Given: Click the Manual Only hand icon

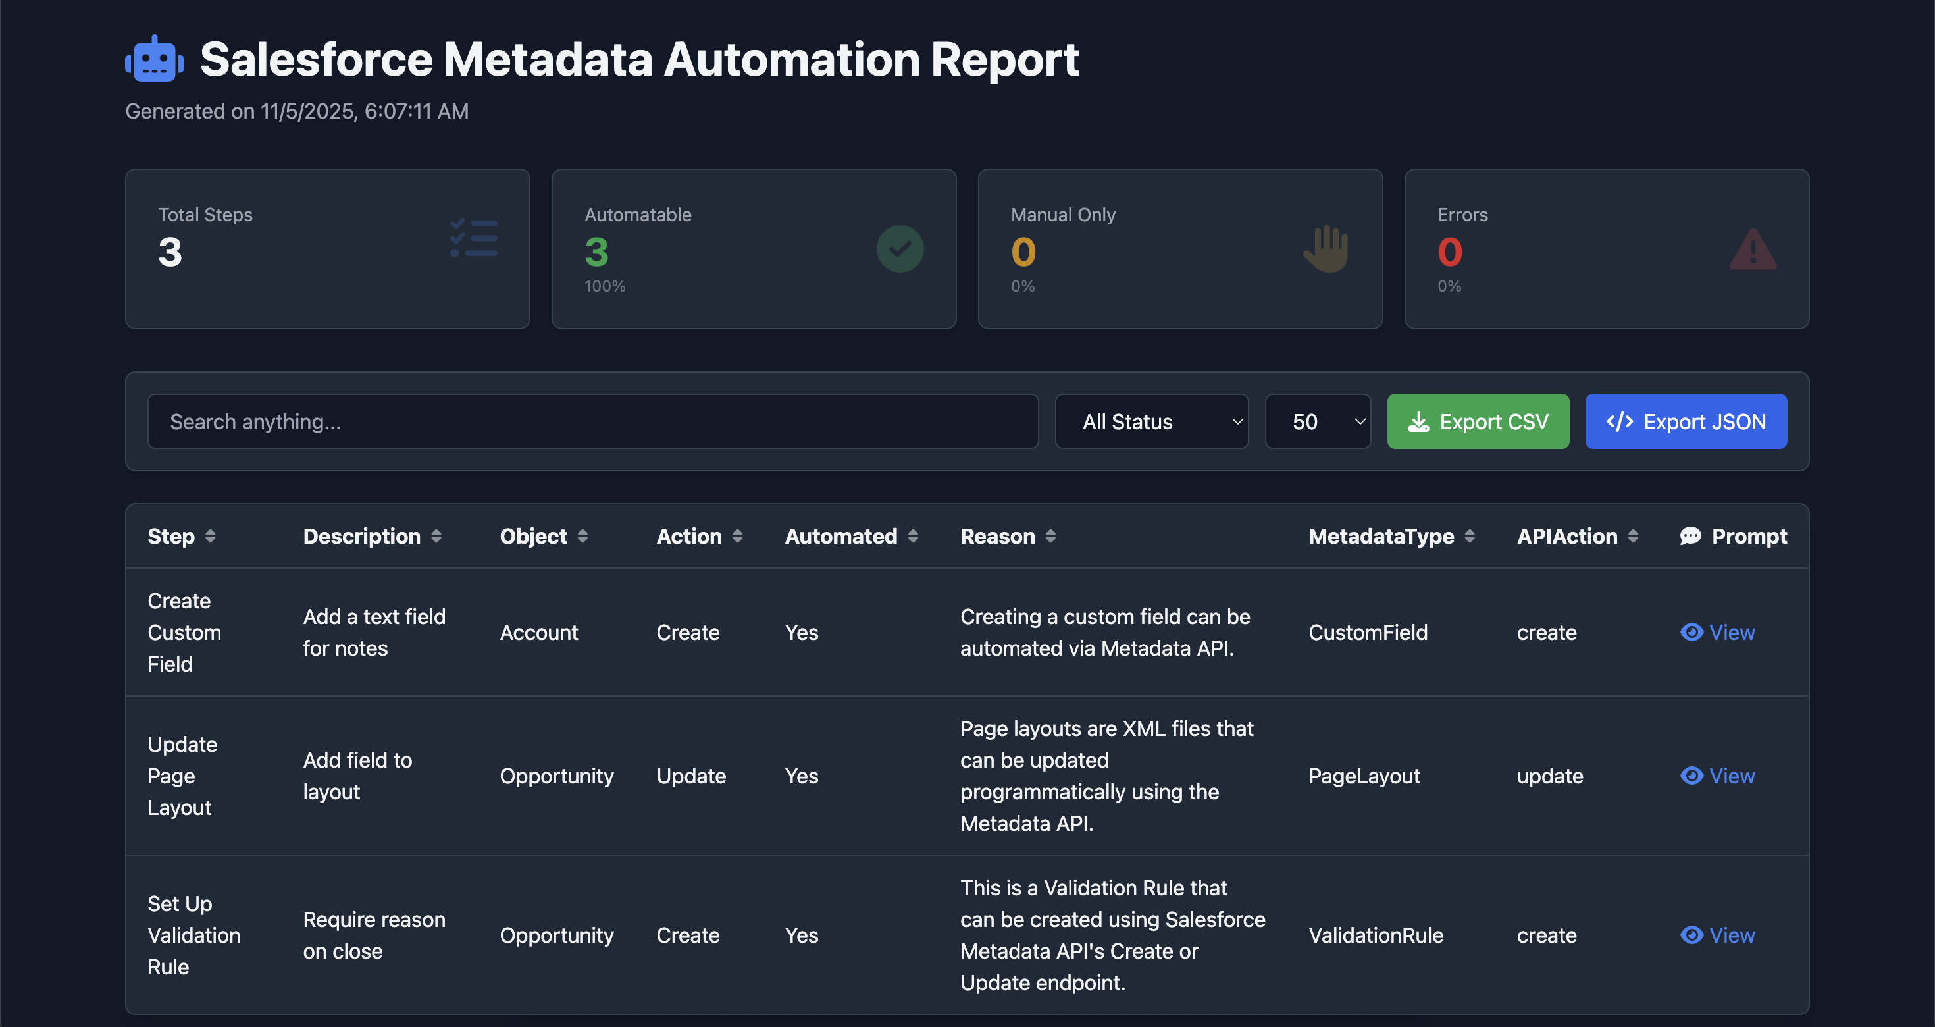Looking at the screenshot, I should 1326,249.
